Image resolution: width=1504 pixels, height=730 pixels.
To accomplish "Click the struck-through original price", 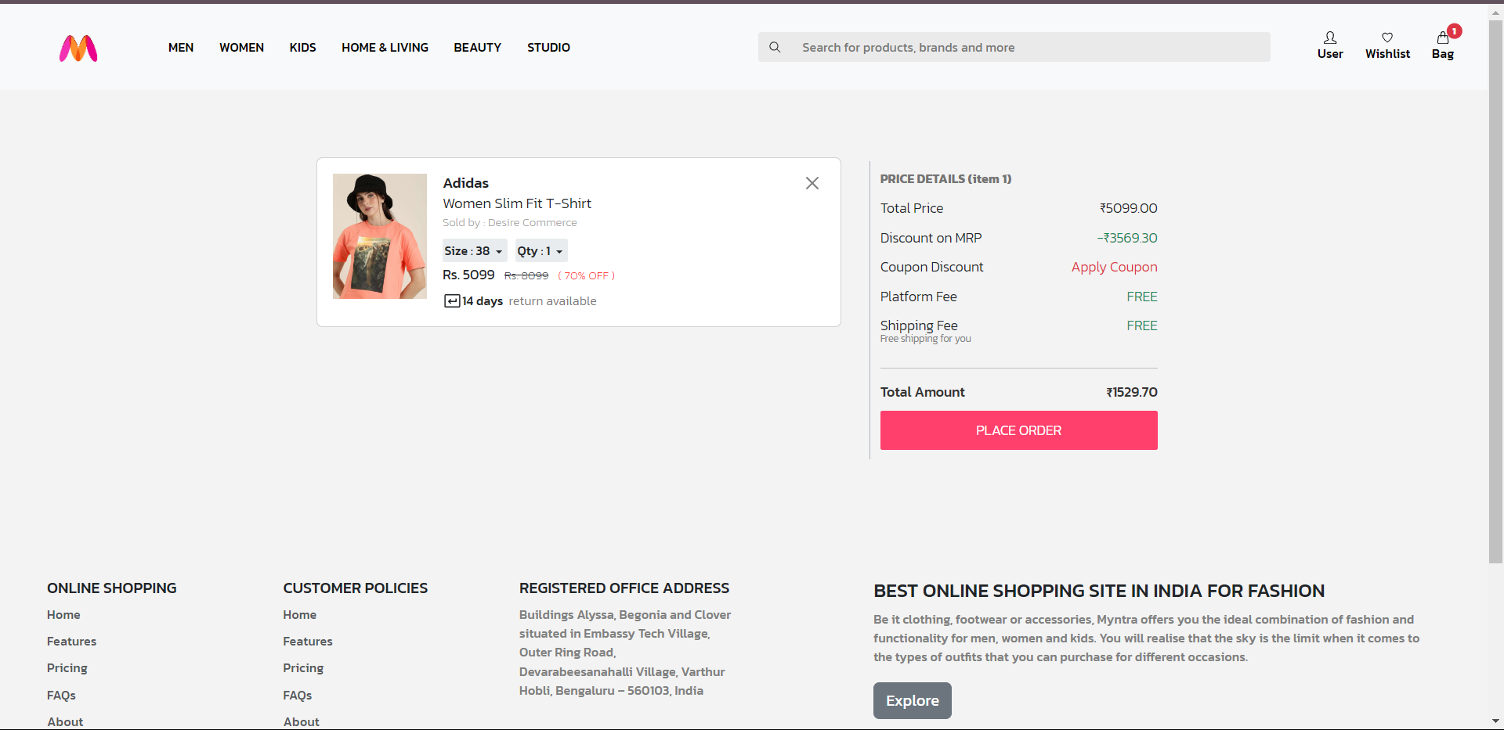I will point(526,276).
